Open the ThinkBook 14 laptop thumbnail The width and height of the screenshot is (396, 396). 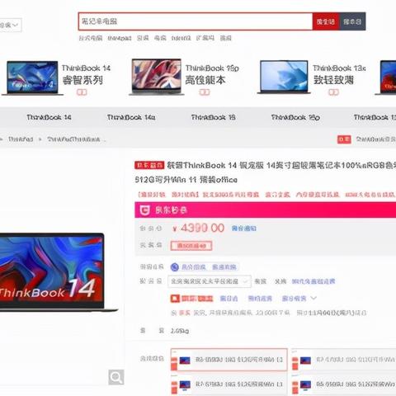click(x=32, y=78)
